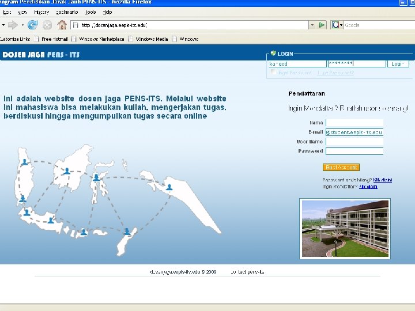
Task: Click Klik disini link for lost password
Action: (383, 180)
